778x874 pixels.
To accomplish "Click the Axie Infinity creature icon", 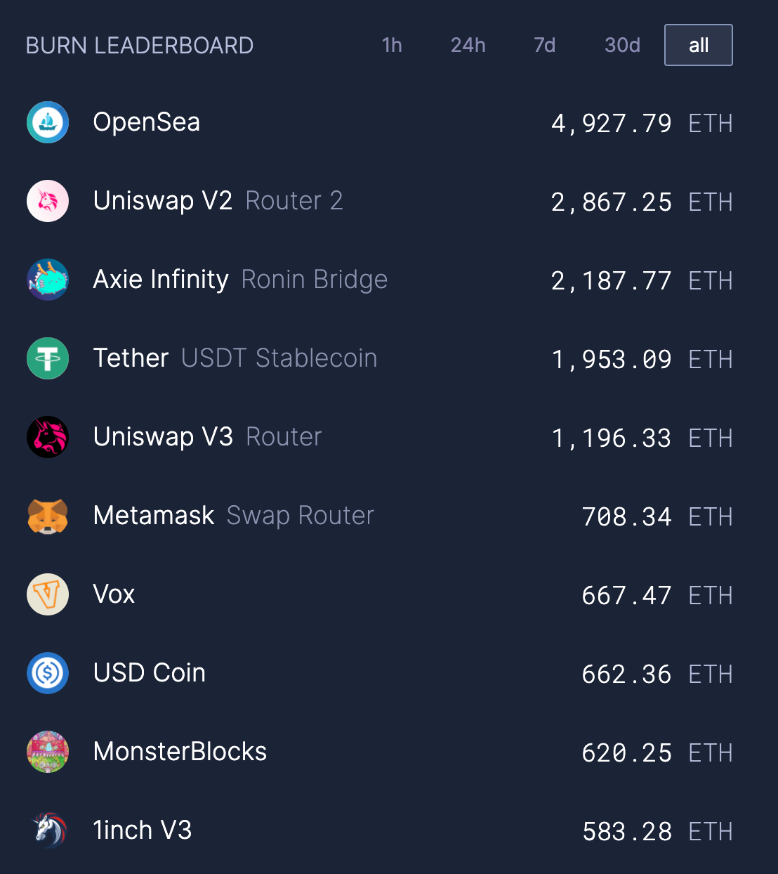I will [48, 280].
